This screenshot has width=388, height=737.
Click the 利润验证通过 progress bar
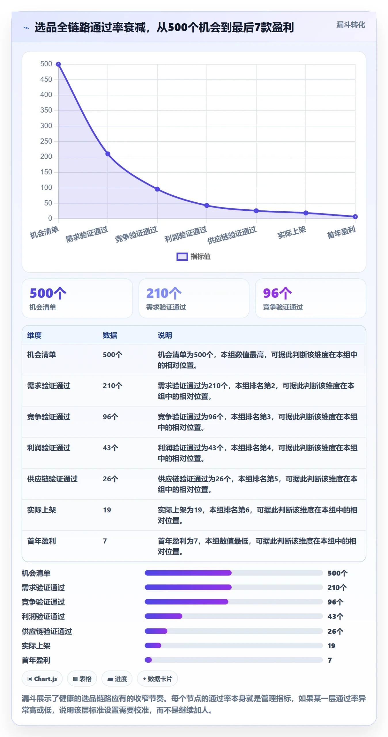click(x=233, y=616)
